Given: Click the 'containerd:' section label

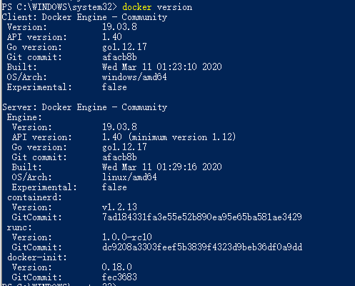Looking at the screenshot, I should [x=34, y=197].
